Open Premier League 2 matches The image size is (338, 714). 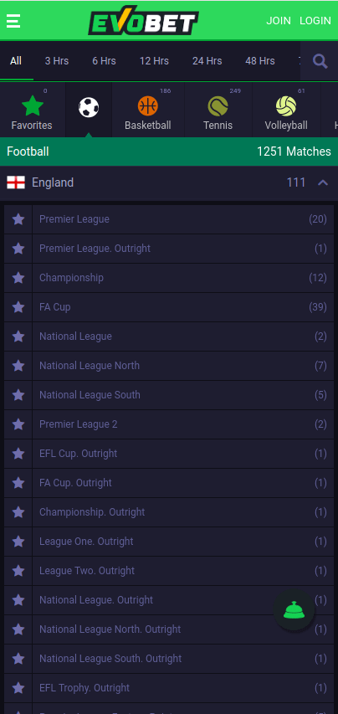(183, 424)
